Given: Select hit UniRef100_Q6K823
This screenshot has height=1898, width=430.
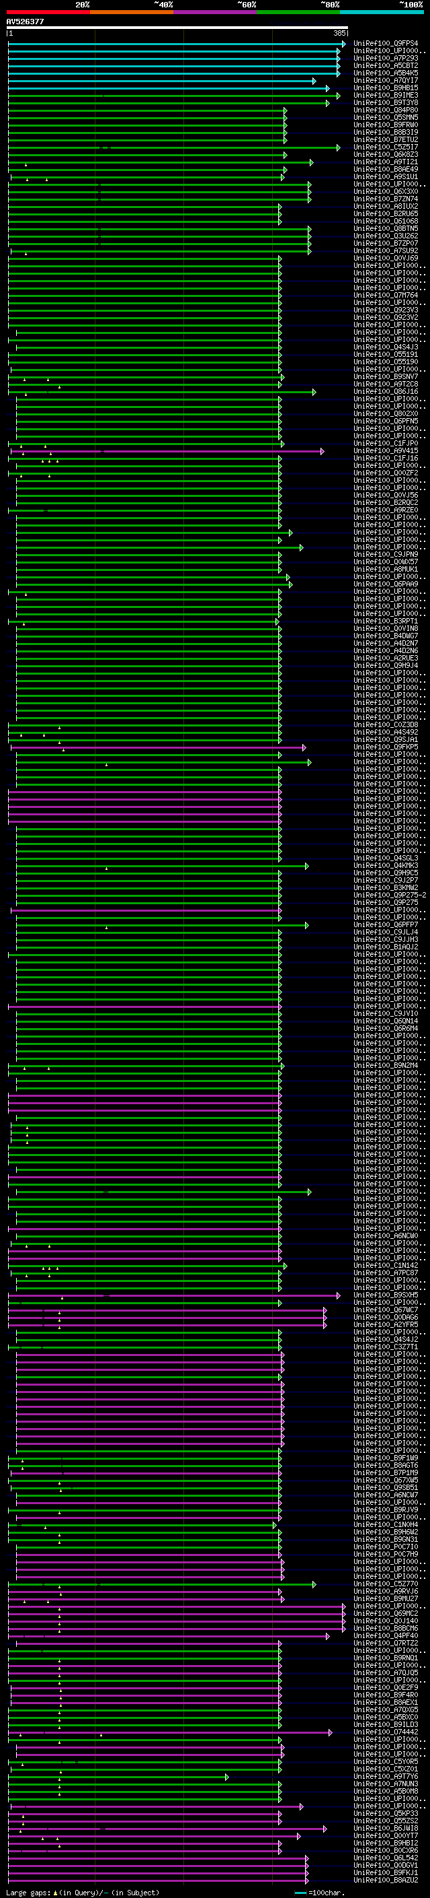Looking at the screenshot, I should click(386, 155).
